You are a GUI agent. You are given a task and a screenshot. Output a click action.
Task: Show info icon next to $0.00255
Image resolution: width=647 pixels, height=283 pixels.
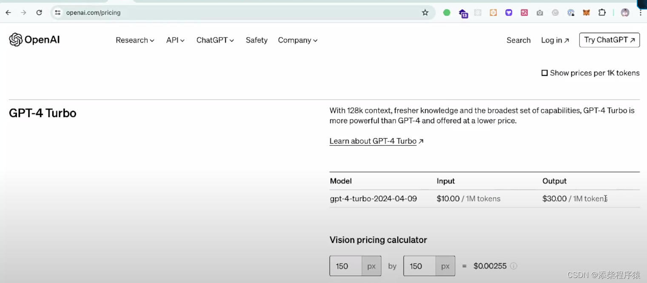pyautogui.click(x=513, y=266)
